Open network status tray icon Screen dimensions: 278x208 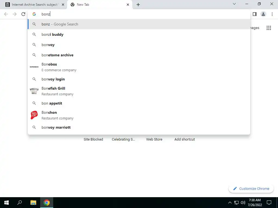pyautogui.click(x=236, y=203)
